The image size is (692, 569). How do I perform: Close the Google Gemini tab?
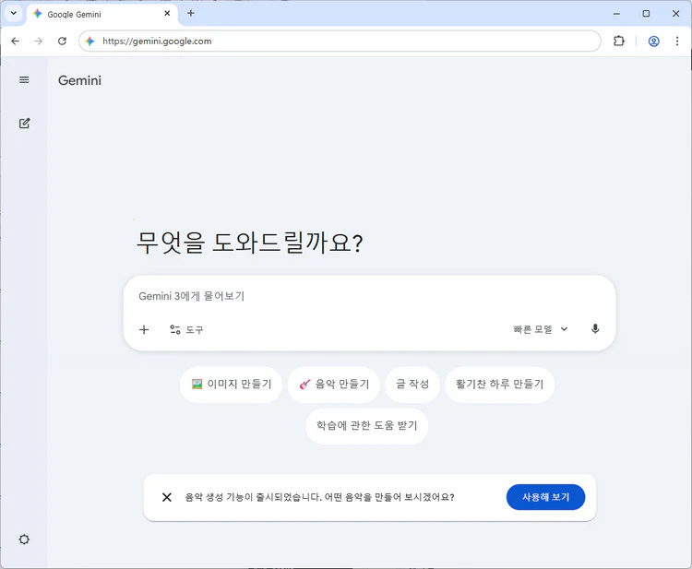point(167,14)
